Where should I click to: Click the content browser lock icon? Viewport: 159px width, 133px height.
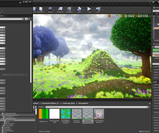pos(150,103)
